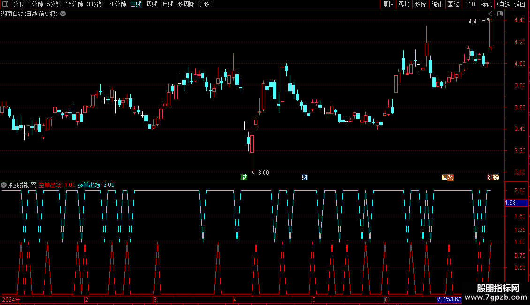
Task: Select the 30分钟 period tab
Action: pyautogui.click(x=96, y=4)
